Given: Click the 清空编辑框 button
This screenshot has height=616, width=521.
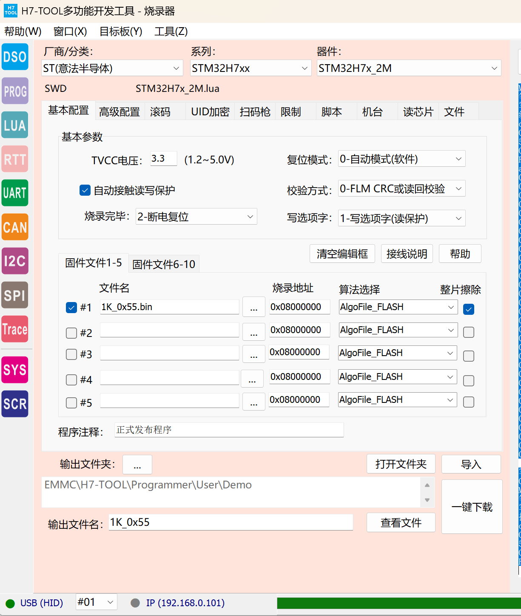Looking at the screenshot, I should click(342, 254).
